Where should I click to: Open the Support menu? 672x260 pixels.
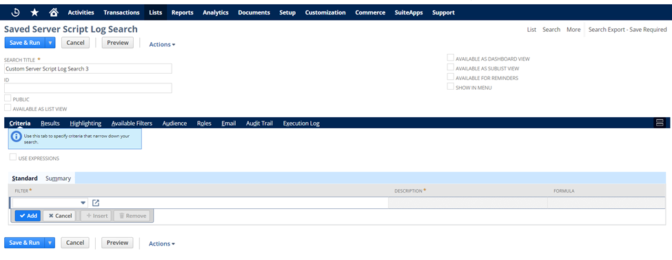(444, 12)
